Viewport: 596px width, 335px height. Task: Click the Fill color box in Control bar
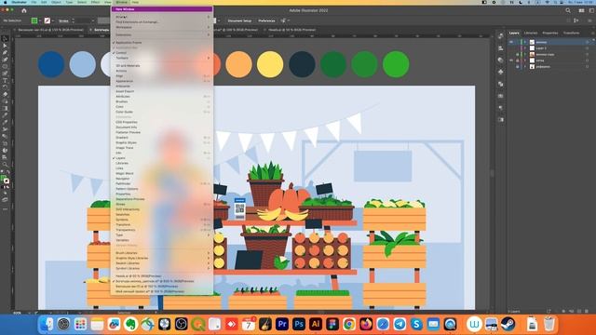[x=34, y=20]
